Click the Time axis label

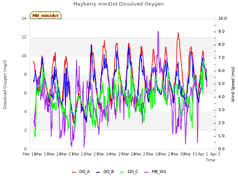pos(210,160)
